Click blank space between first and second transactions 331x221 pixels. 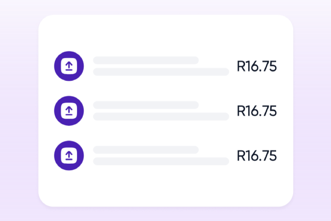(x=165, y=88)
